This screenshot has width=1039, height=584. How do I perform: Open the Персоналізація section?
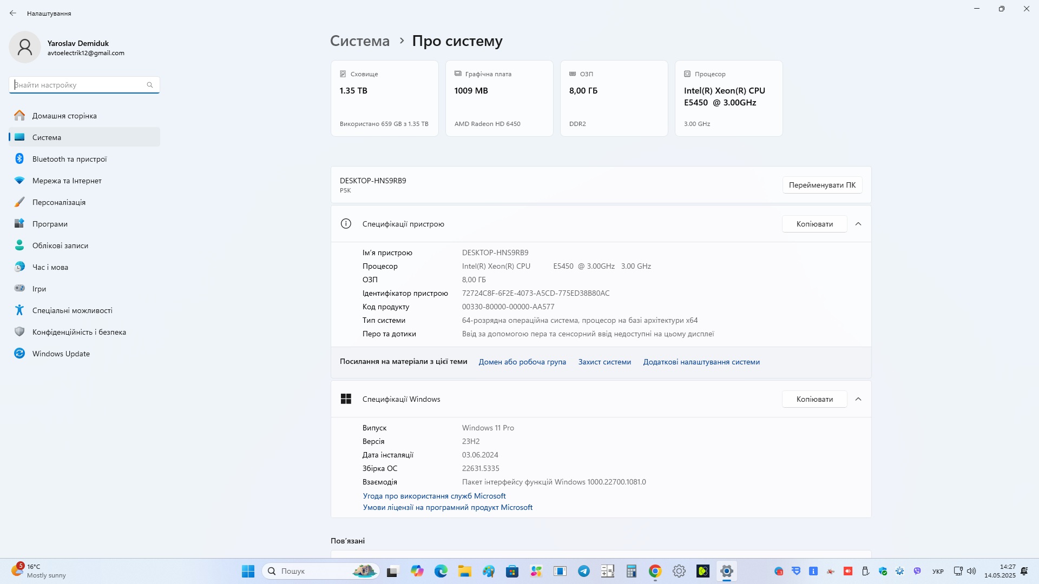point(84,202)
